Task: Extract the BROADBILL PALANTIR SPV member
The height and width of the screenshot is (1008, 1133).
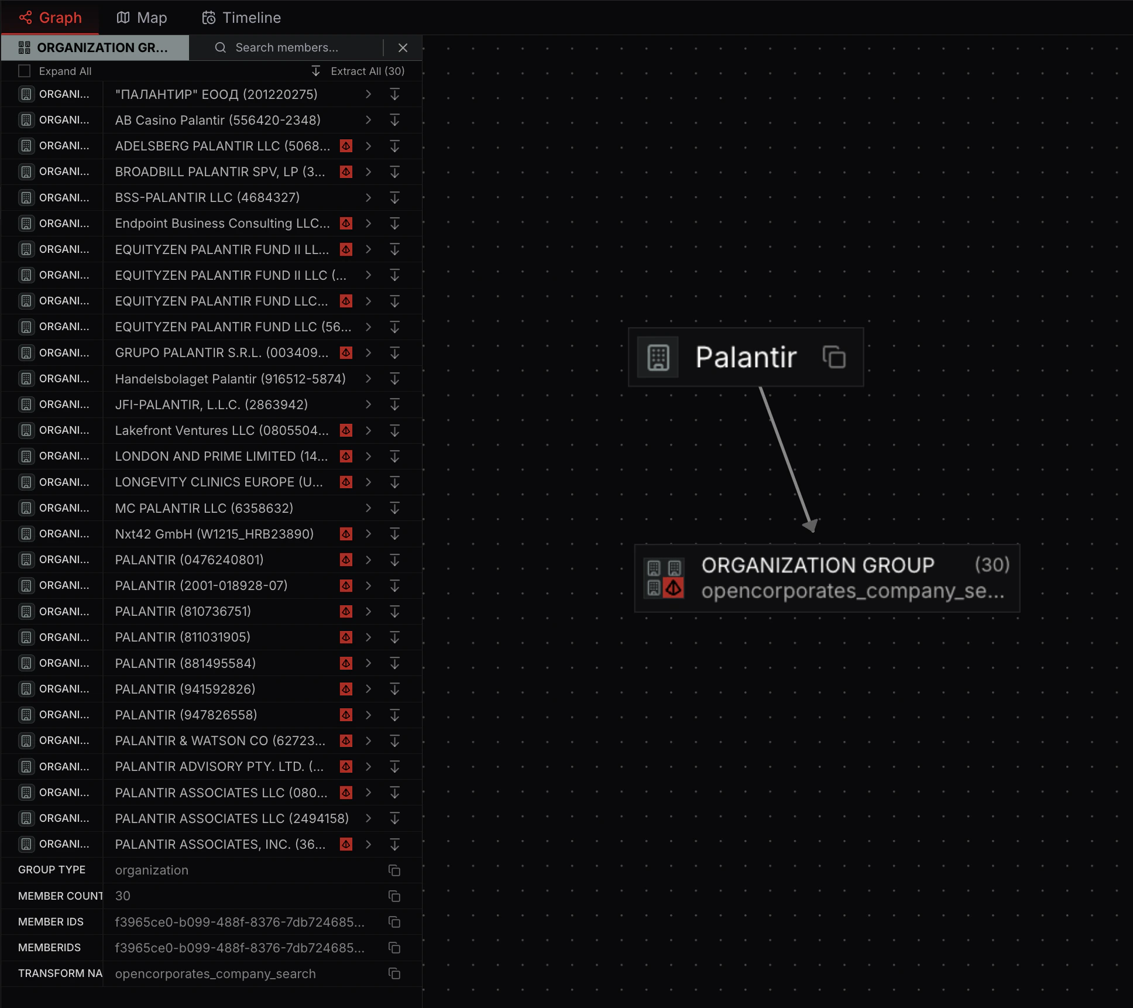Action: [x=395, y=172]
